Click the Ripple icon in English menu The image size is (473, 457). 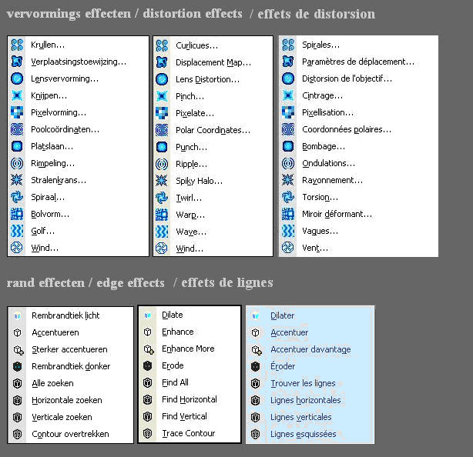click(x=162, y=164)
